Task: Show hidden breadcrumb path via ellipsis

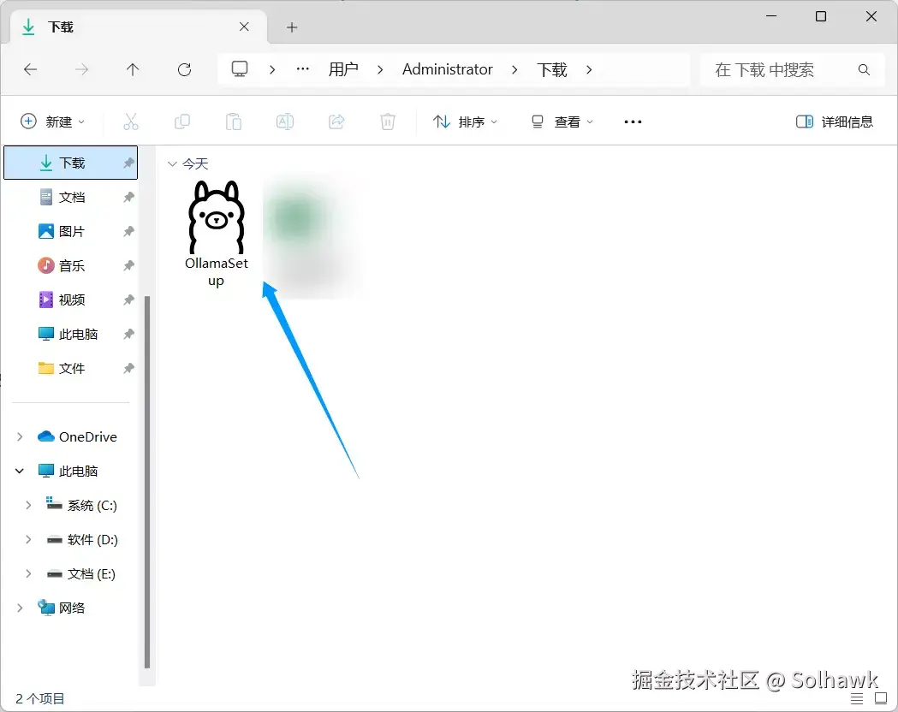Action: tap(302, 69)
